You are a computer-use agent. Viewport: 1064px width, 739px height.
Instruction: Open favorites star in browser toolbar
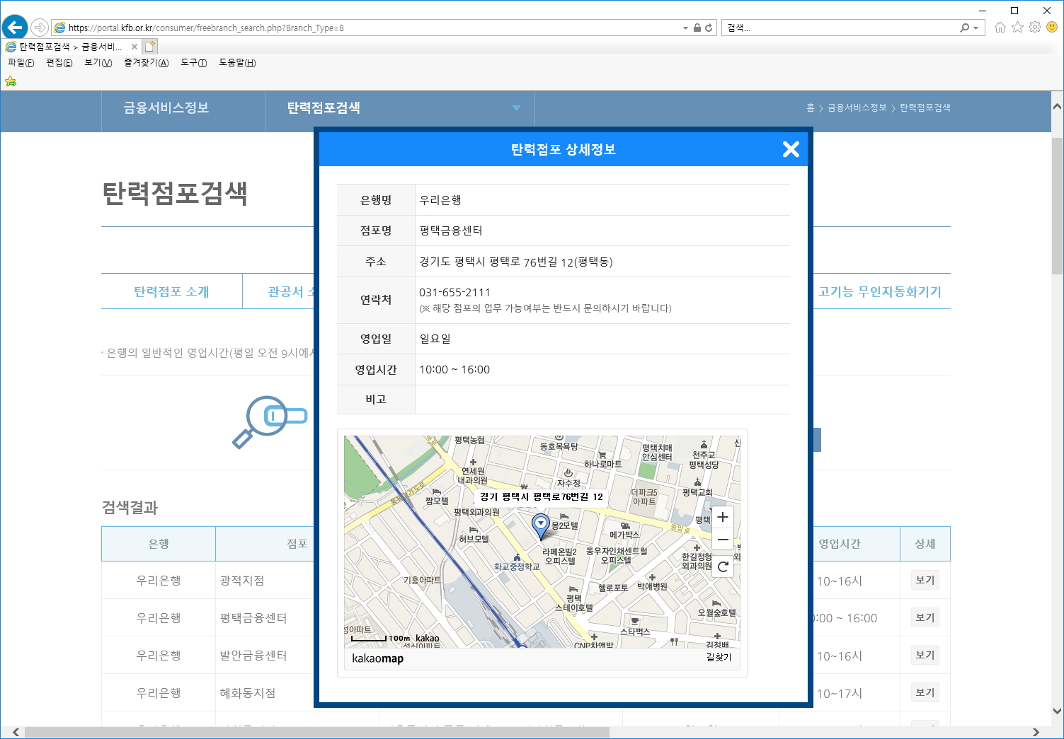tap(1017, 28)
